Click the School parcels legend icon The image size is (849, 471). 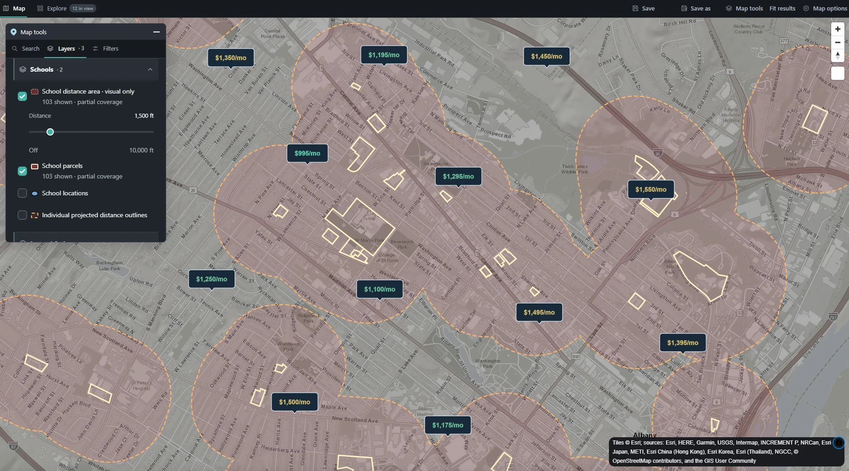pos(35,166)
